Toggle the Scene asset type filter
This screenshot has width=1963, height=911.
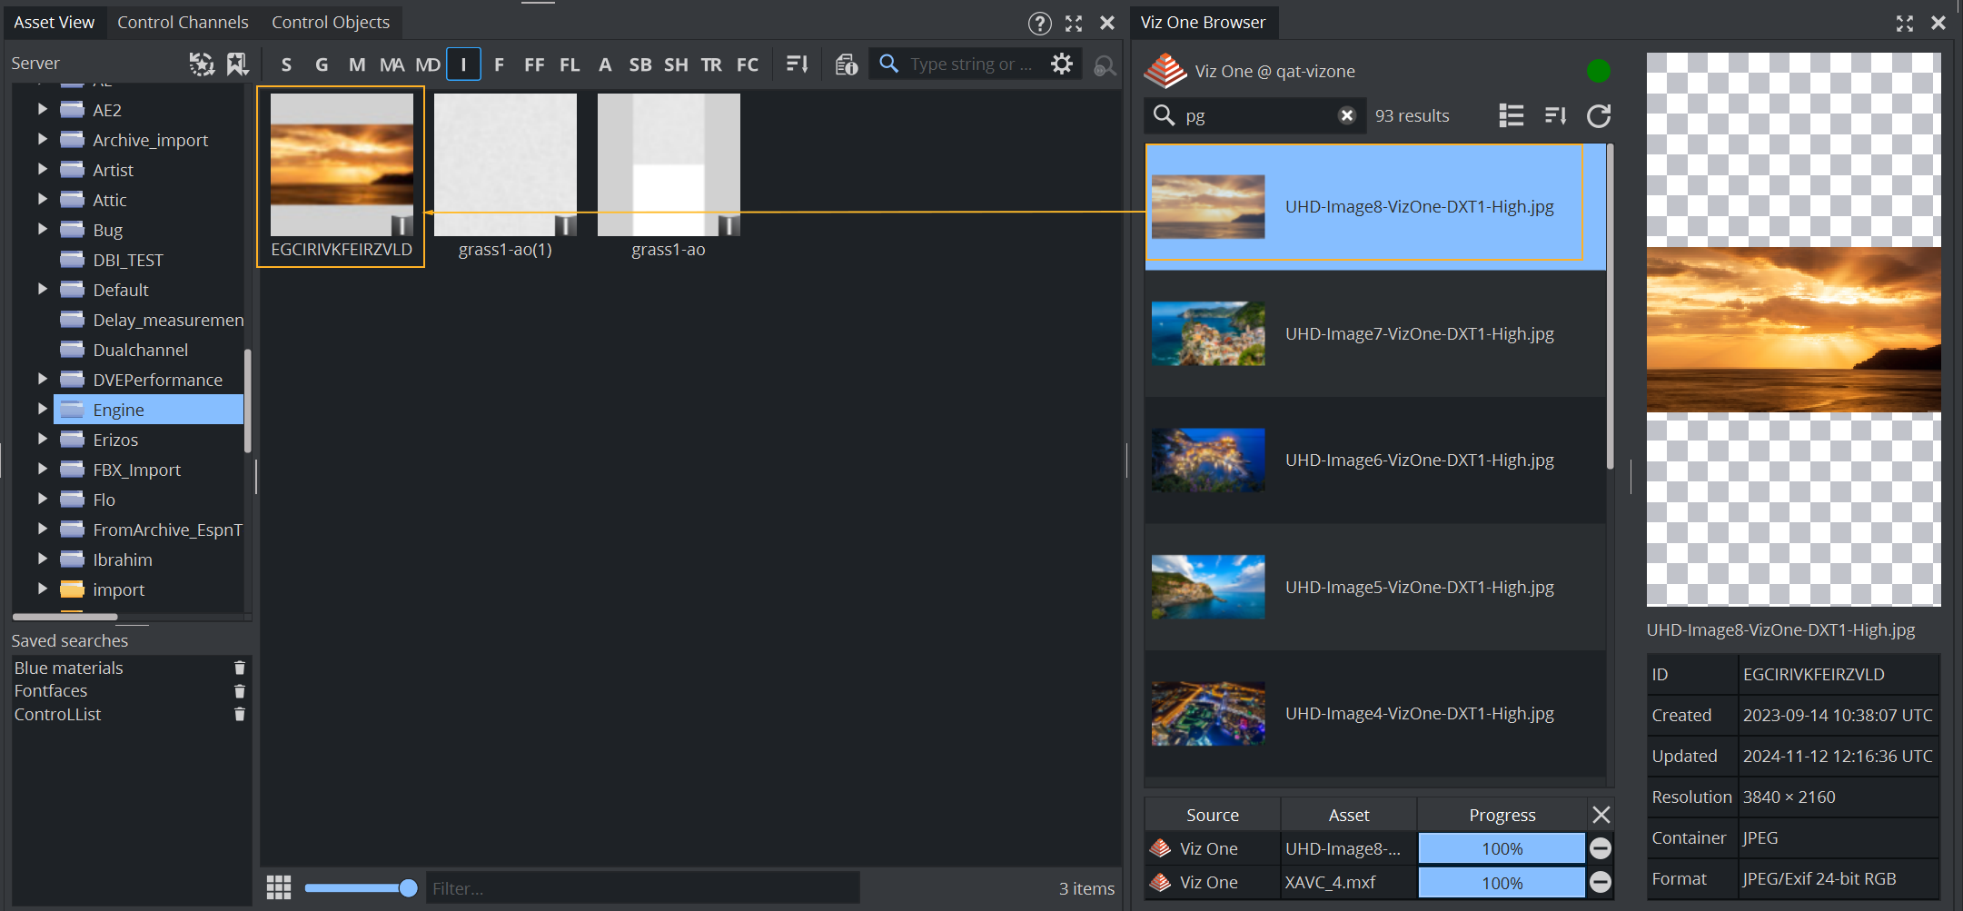tap(286, 64)
